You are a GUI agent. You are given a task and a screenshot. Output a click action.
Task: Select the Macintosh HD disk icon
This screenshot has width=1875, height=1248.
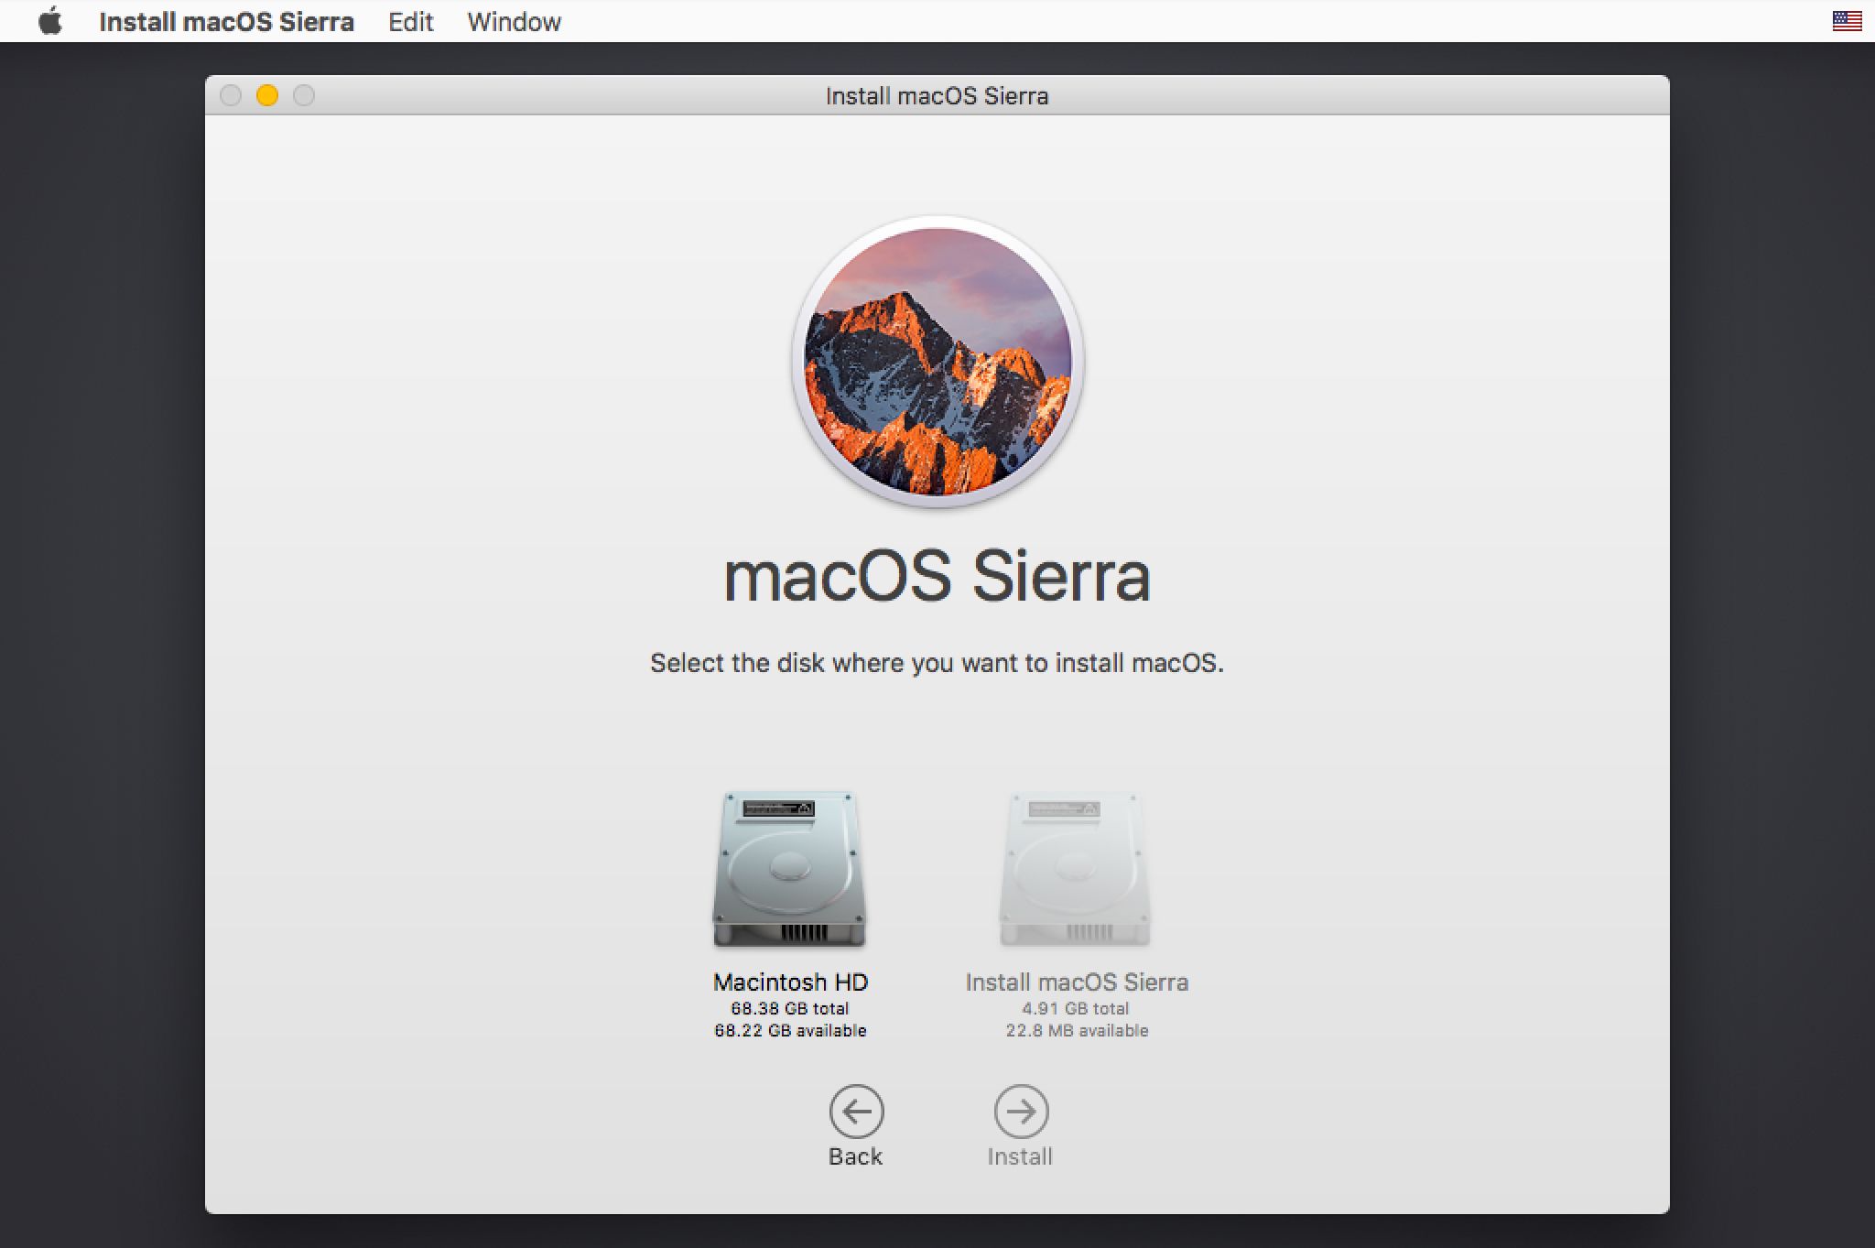(789, 869)
